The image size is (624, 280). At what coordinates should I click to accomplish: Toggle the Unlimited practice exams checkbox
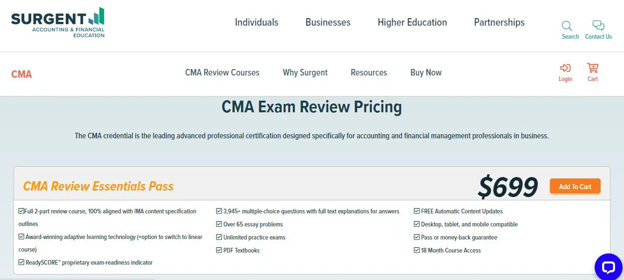(x=219, y=237)
